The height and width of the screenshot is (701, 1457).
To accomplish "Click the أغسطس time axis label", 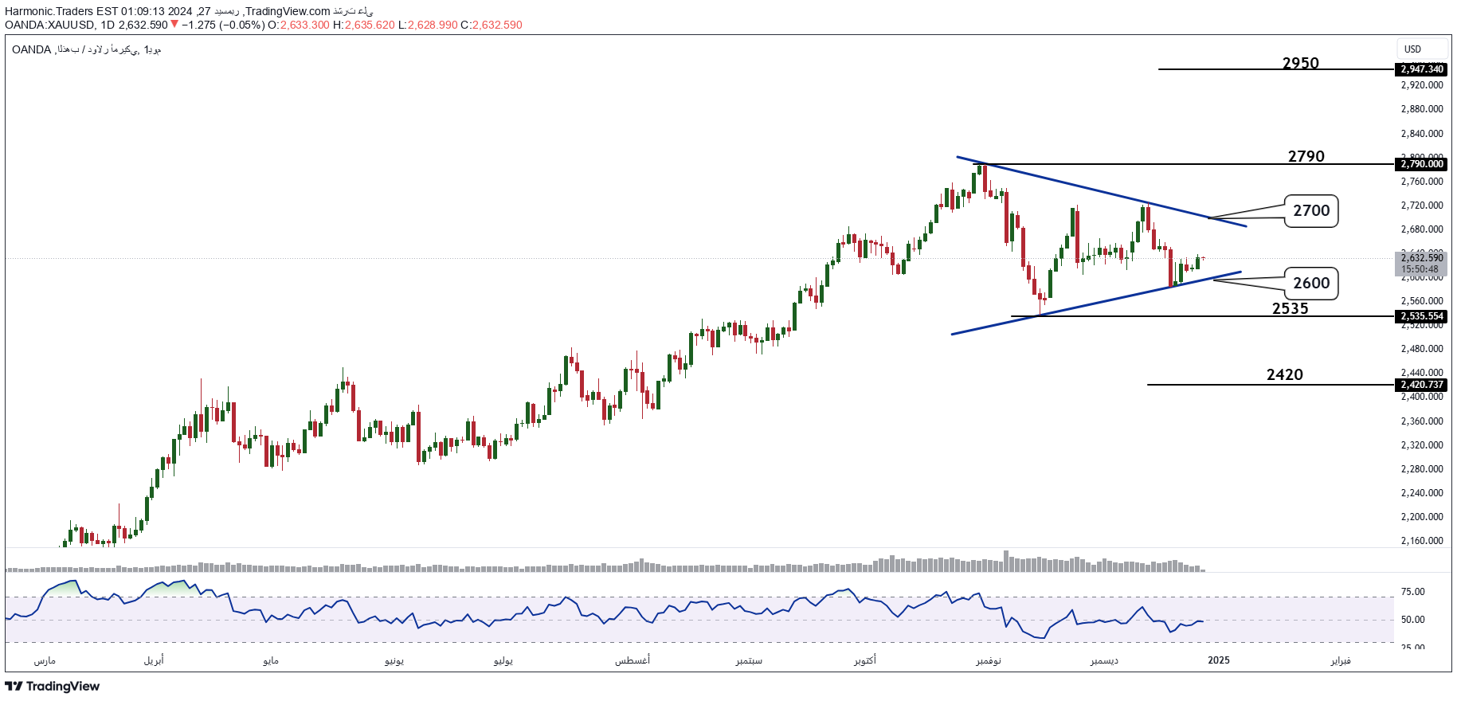I will (633, 660).
